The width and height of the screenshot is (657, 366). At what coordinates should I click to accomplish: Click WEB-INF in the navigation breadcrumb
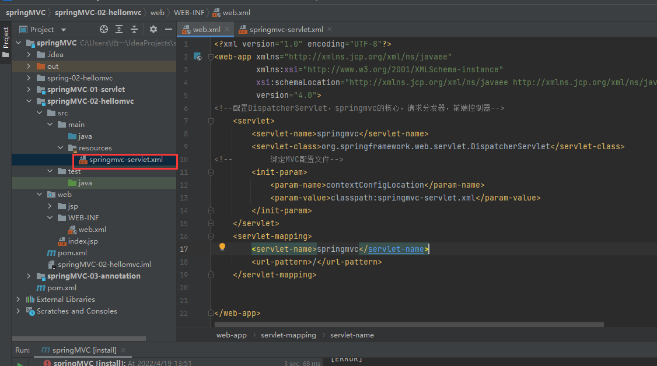[189, 13]
